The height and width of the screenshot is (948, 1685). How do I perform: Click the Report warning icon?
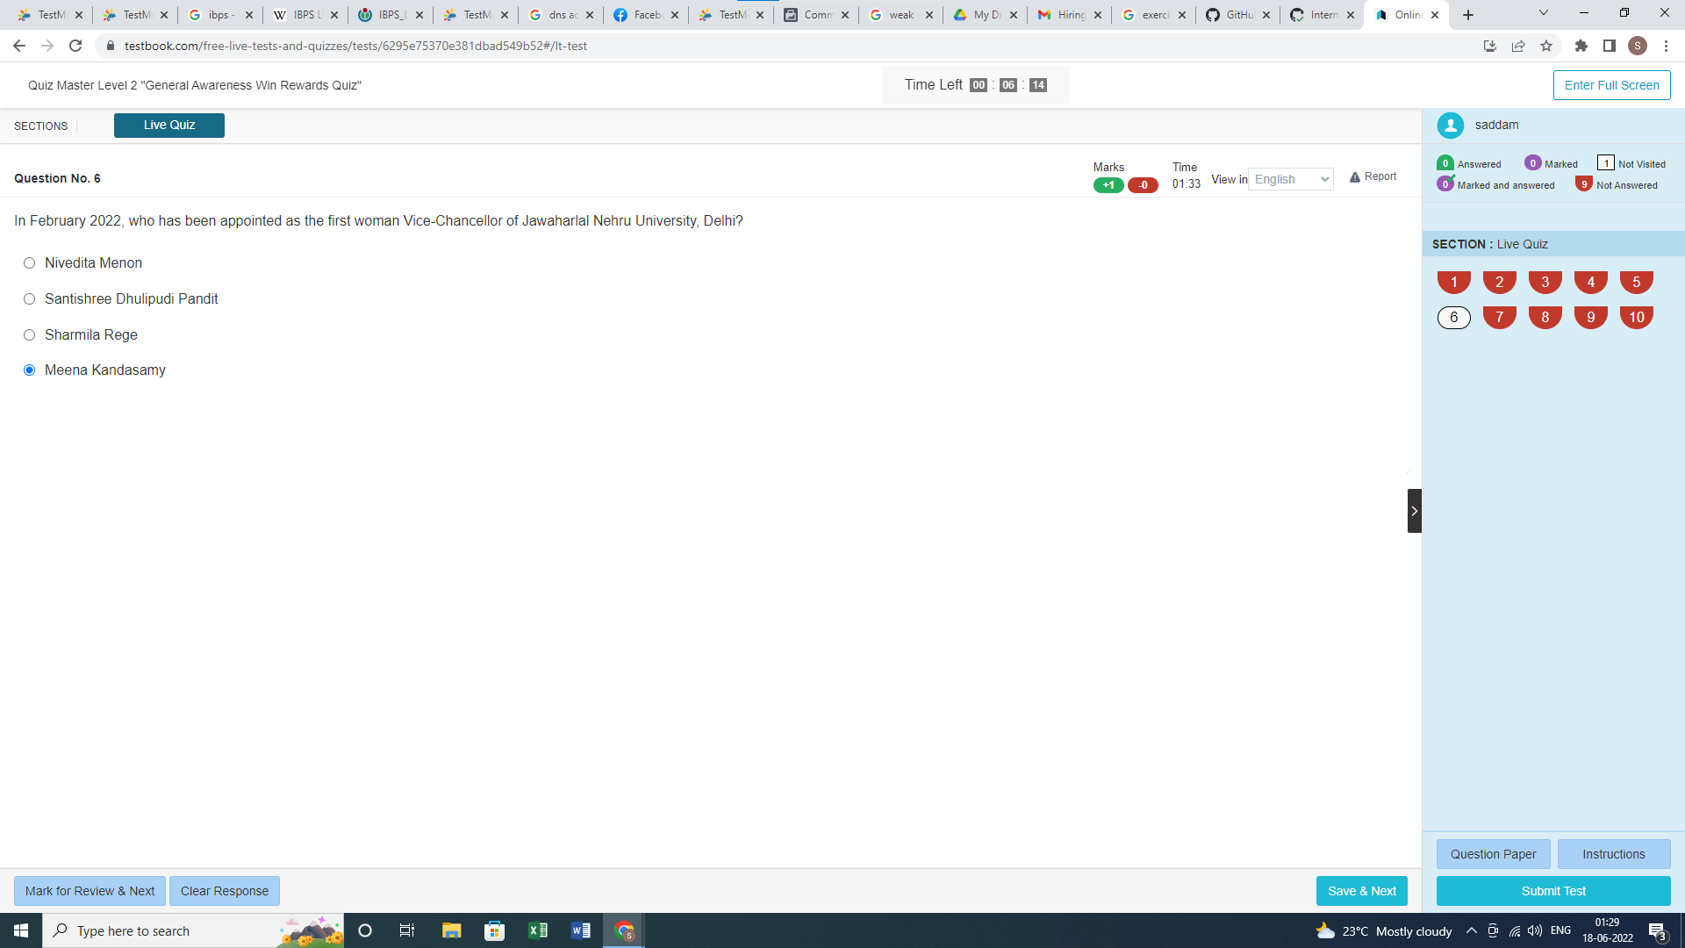pyautogui.click(x=1354, y=177)
